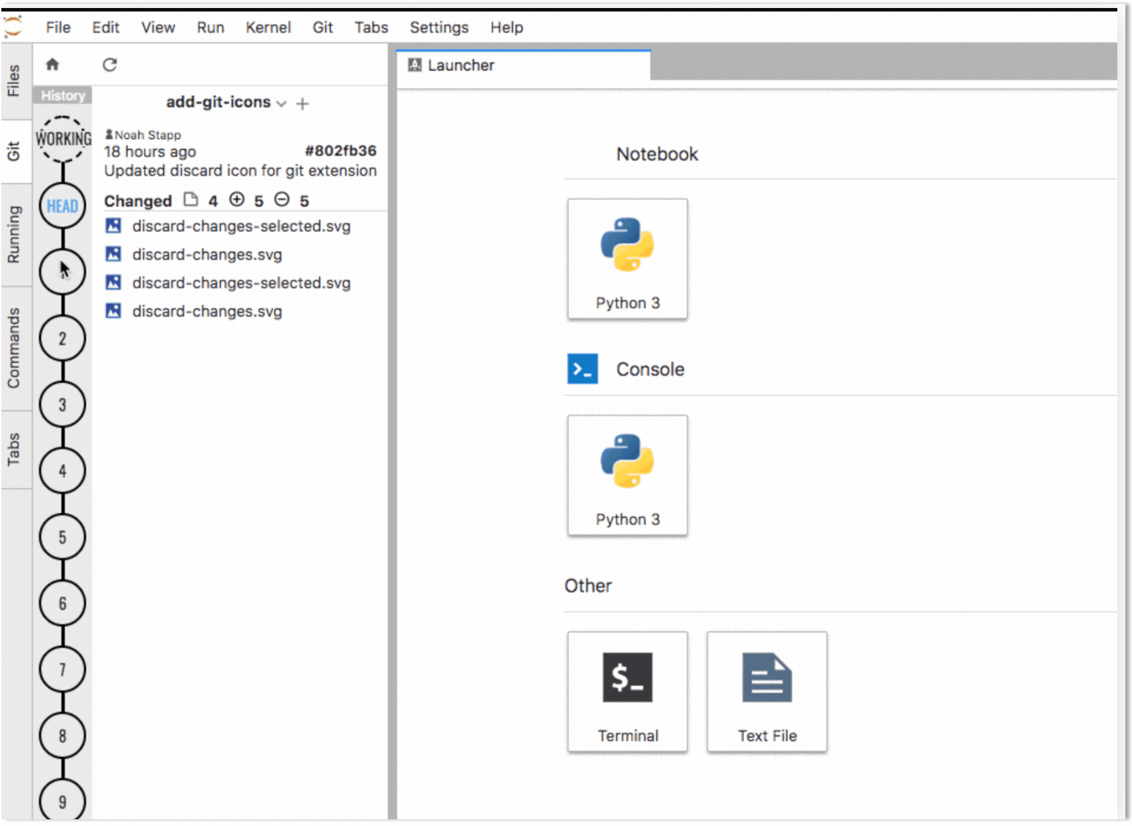Start a Console using its terminal icon
The height and width of the screenshot is (826, 1132).
click(581, 369)
